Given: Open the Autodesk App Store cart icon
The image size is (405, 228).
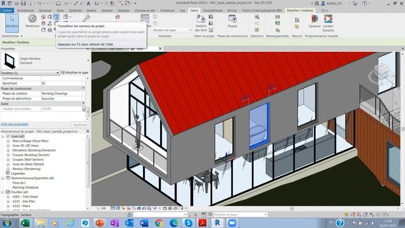Looking at the screenshot, I should pyautogui.click(x=355, y=3).
